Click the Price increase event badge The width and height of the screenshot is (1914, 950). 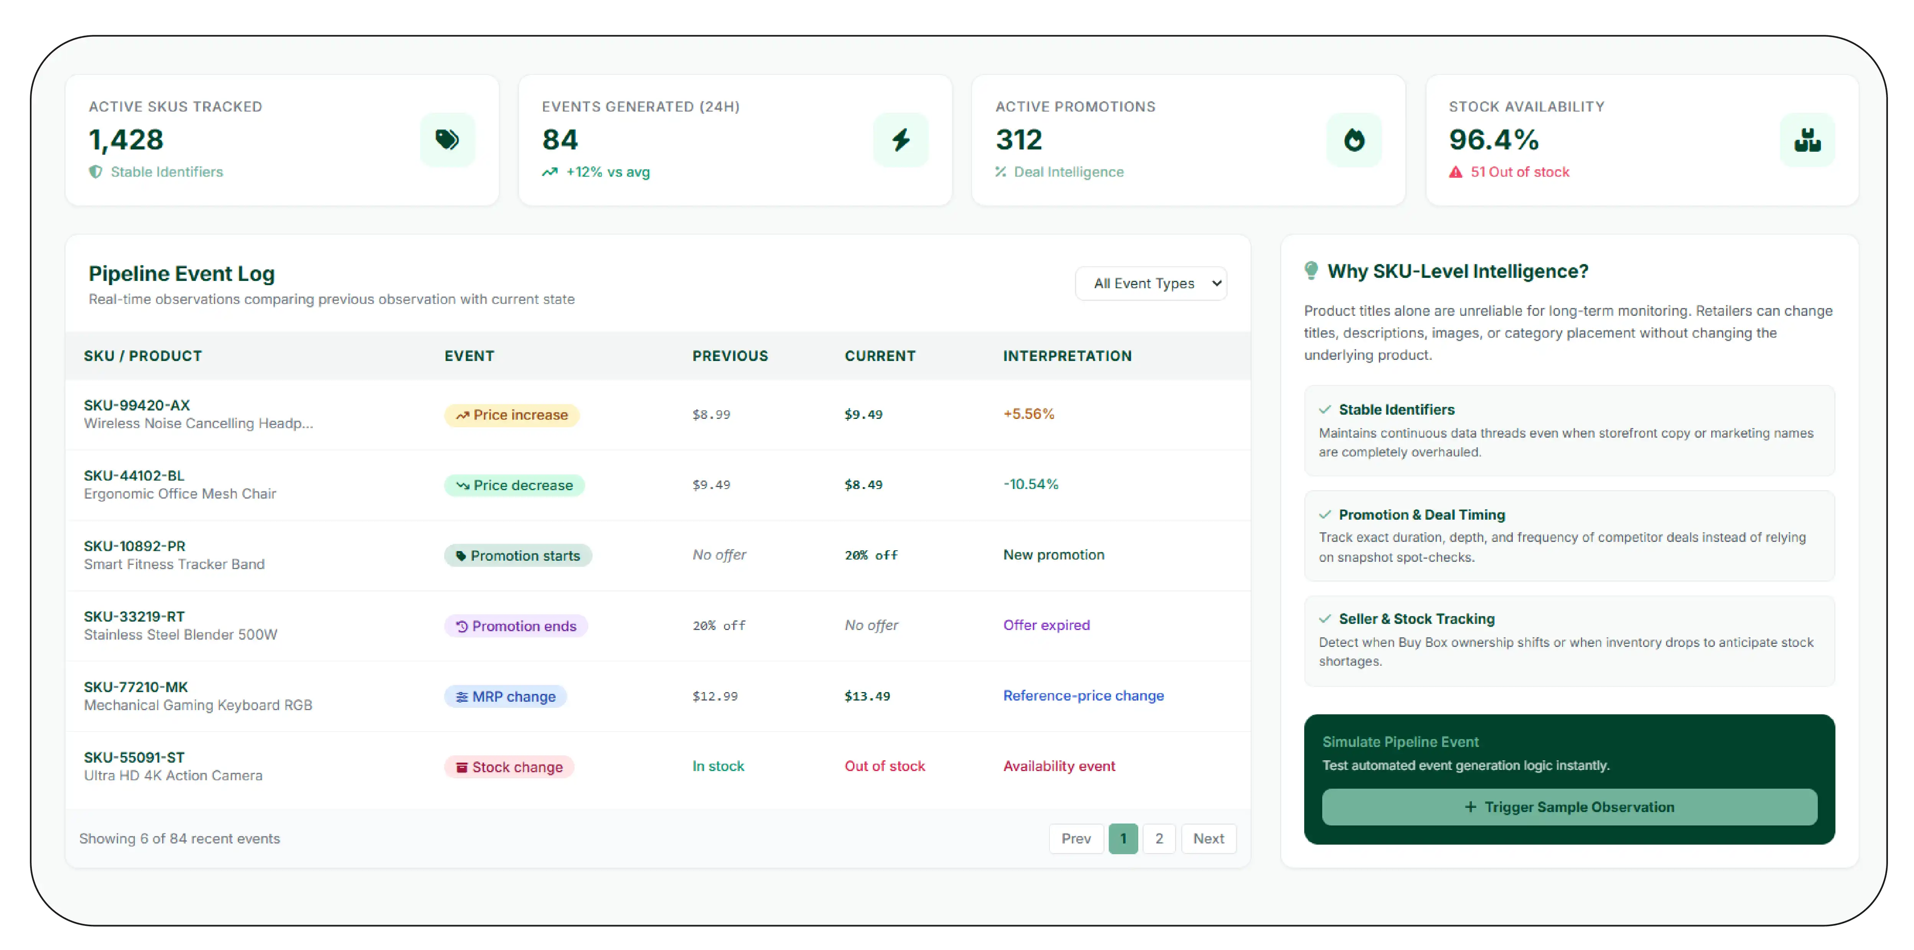(x=511, y=415)
